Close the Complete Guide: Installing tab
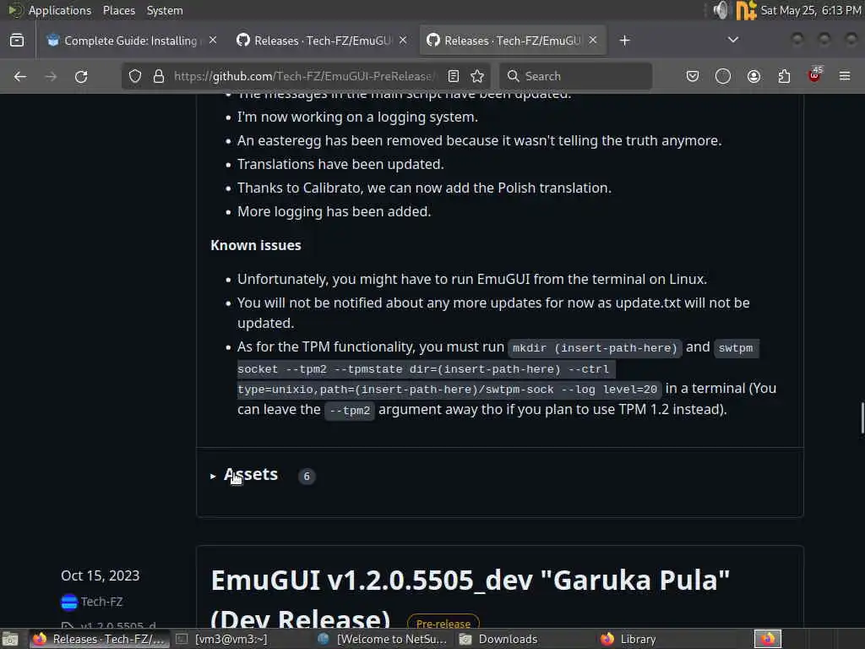The image size is (865, 649). tap(213, 41)
